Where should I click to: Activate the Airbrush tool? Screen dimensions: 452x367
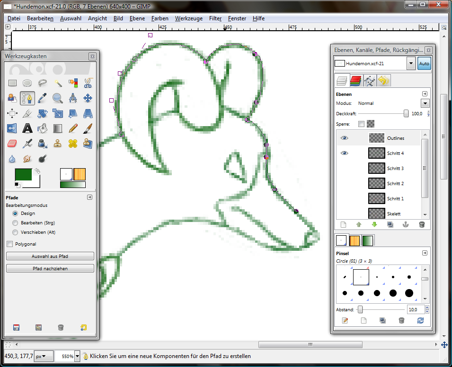point(27,143)
